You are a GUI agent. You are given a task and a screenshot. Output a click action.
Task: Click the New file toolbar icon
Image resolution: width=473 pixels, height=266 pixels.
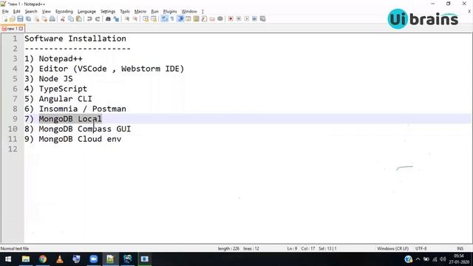(5, 18)
